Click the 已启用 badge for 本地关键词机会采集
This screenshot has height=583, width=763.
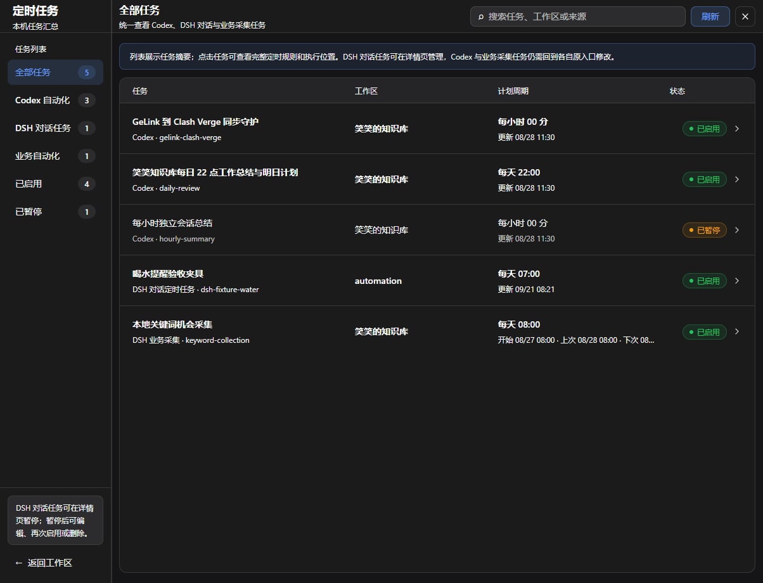[x=704, y=331]
